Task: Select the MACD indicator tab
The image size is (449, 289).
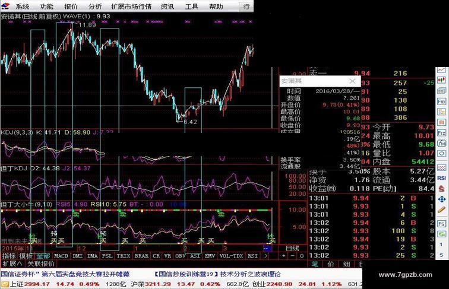Action: 61,256
